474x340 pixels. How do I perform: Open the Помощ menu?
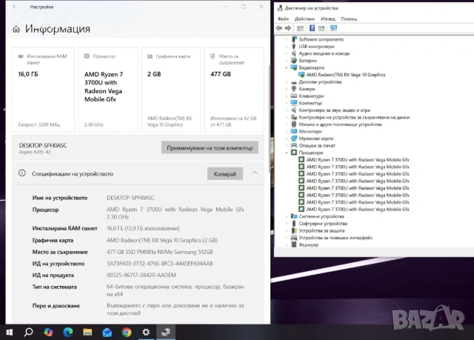pos(349,19)
